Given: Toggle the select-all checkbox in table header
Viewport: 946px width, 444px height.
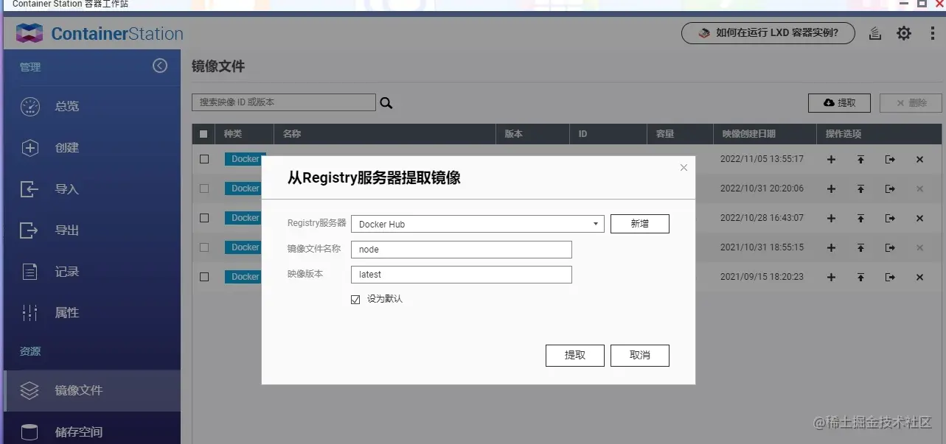Looking at the screenshot, I should 204,134.
